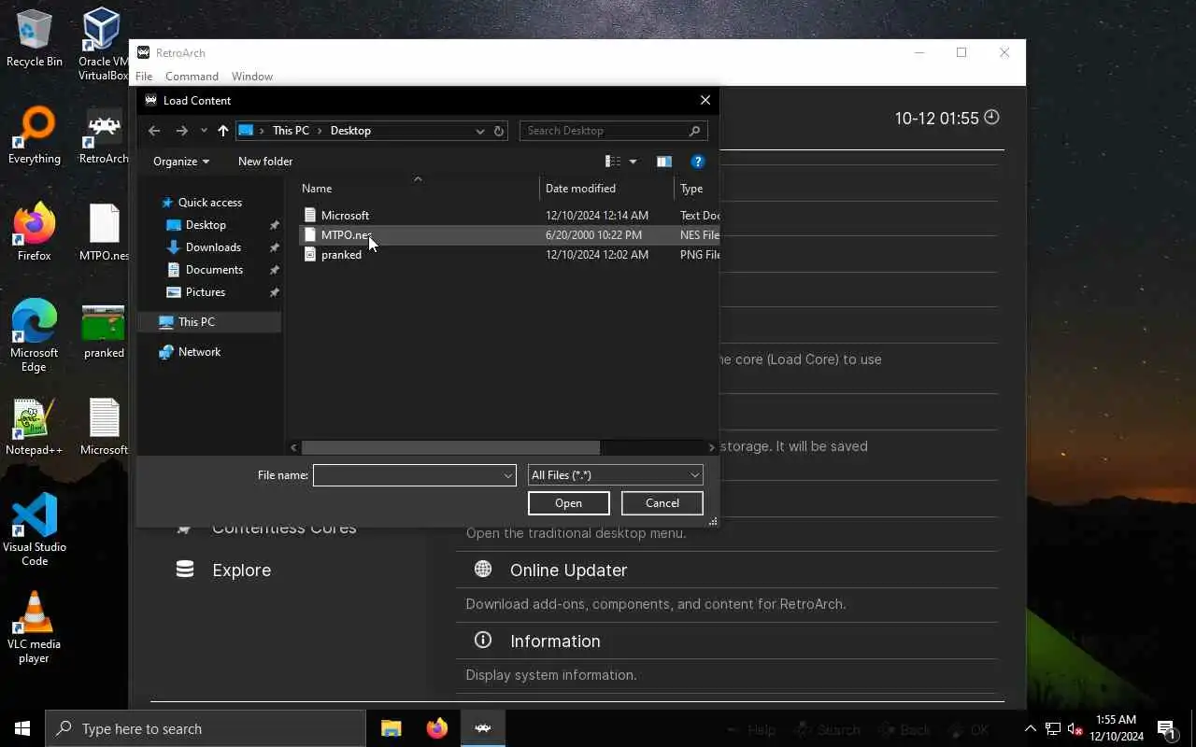
Task: Open dialog help icon
Action: point(697,162)
